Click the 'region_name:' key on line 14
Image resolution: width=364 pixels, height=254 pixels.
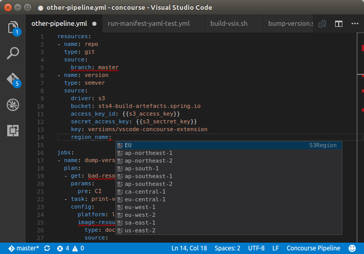pyautogui.click(x=91, y=137)
